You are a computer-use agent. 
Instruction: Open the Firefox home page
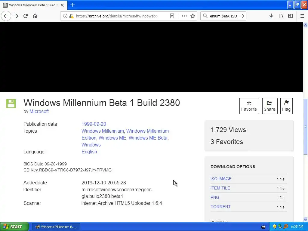(x=35, y=16)
